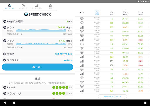
Task: Click the Verizon provider name
Action: pyautogui.click(x=68, y=60)
